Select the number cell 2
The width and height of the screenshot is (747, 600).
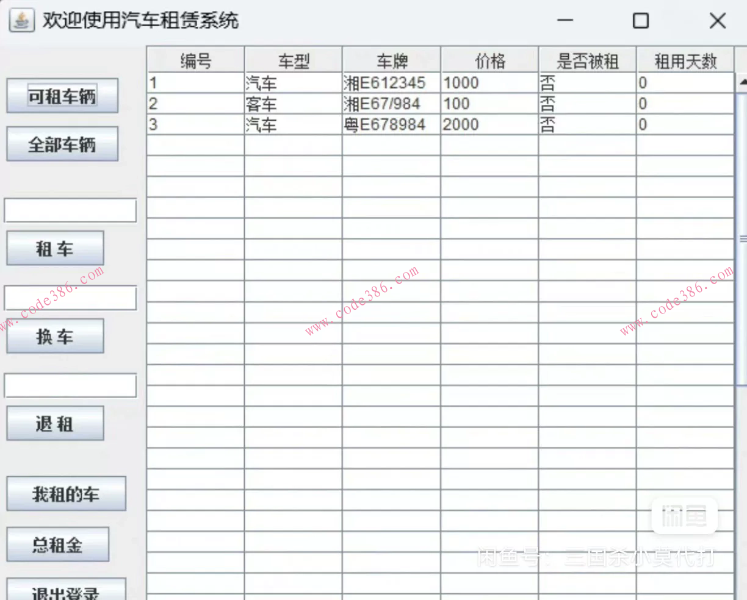(x=196, y=104)
